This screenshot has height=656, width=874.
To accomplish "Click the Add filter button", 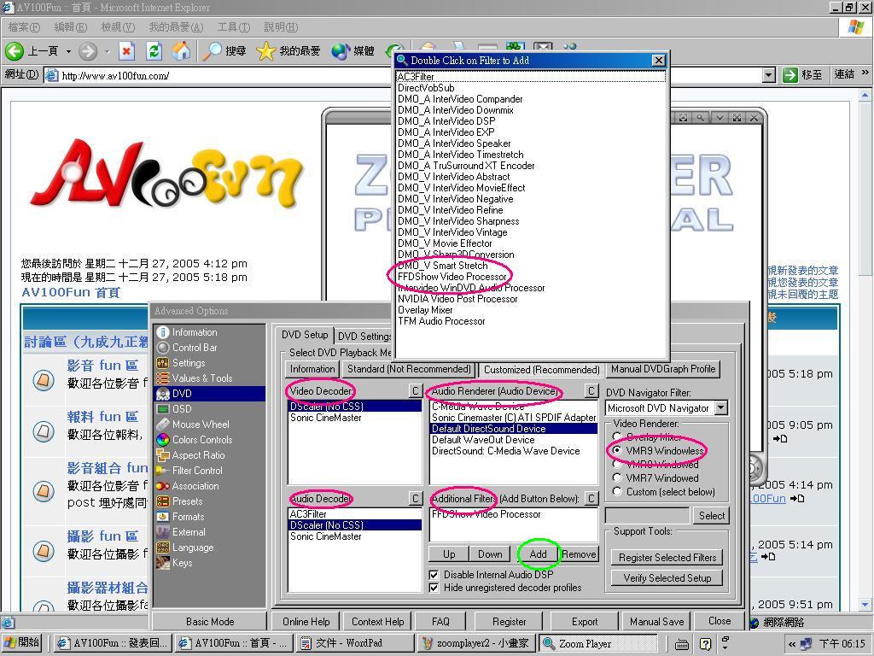I will click(538, 554).
